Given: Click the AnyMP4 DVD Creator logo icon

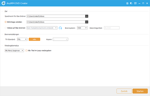Looking at the screenshot, I should (x=3, y=3).
